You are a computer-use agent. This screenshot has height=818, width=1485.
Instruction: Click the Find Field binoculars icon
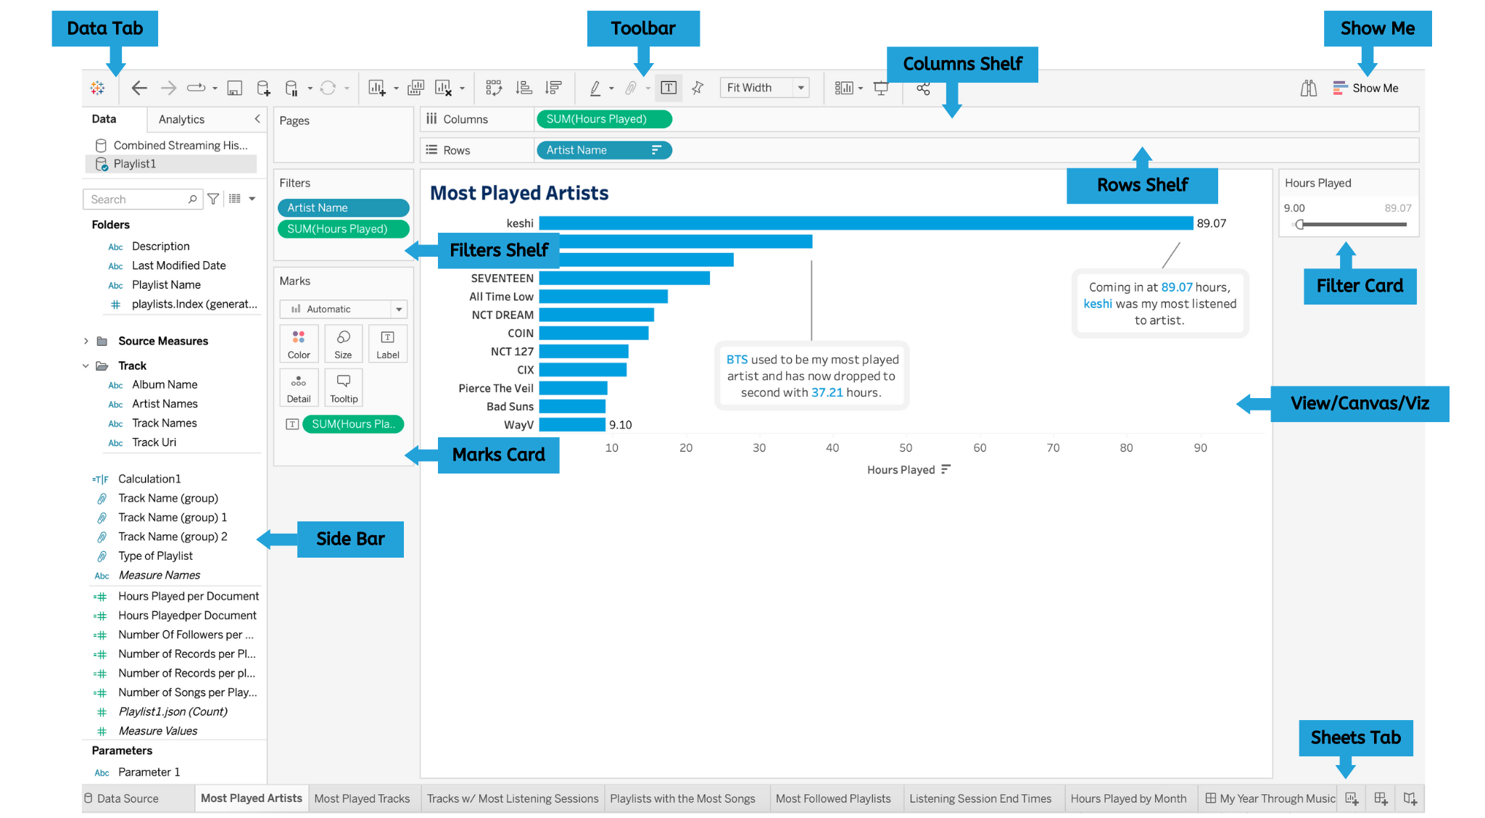point(1308,88)
